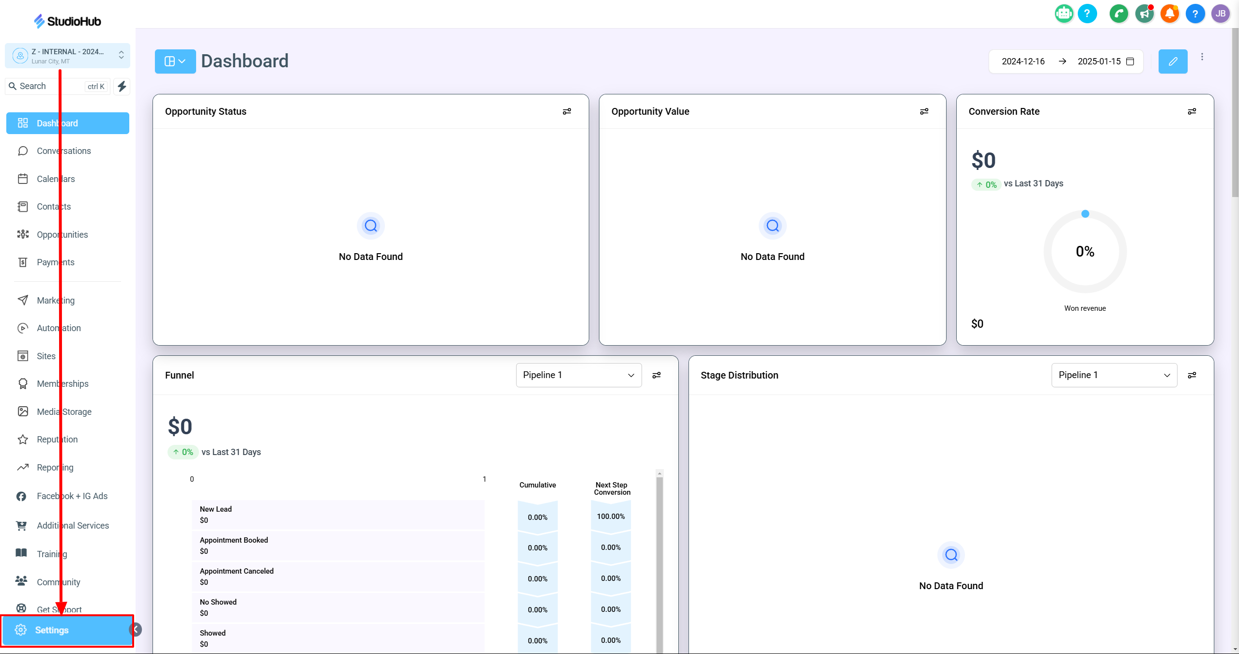Click the JB user avatar

1220,14
